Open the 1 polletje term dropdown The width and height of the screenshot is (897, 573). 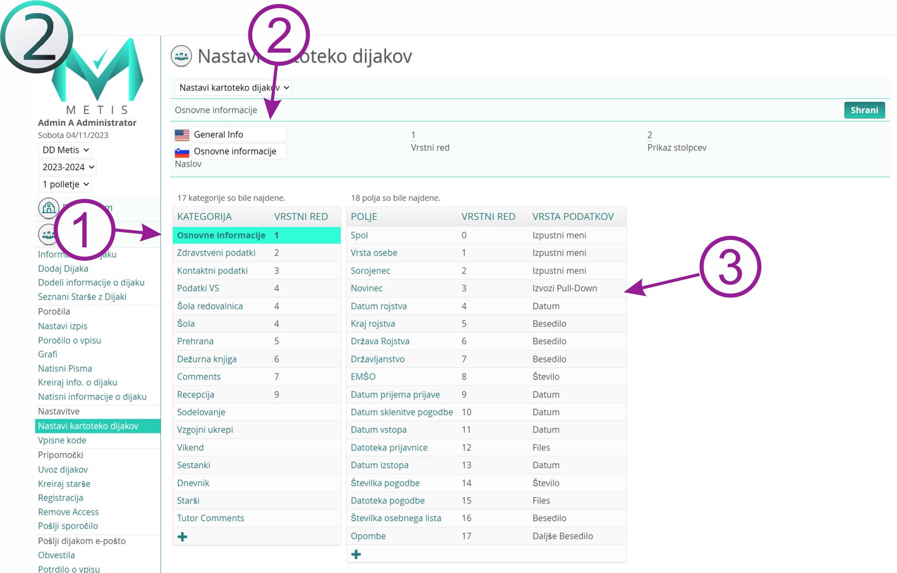[65, 184]
